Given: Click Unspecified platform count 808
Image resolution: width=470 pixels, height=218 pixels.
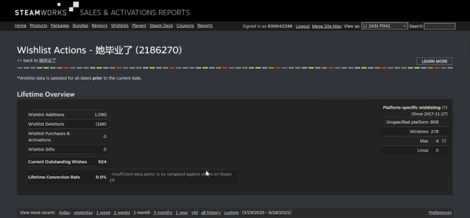Looking at the screenshot, I should (434, 122).
